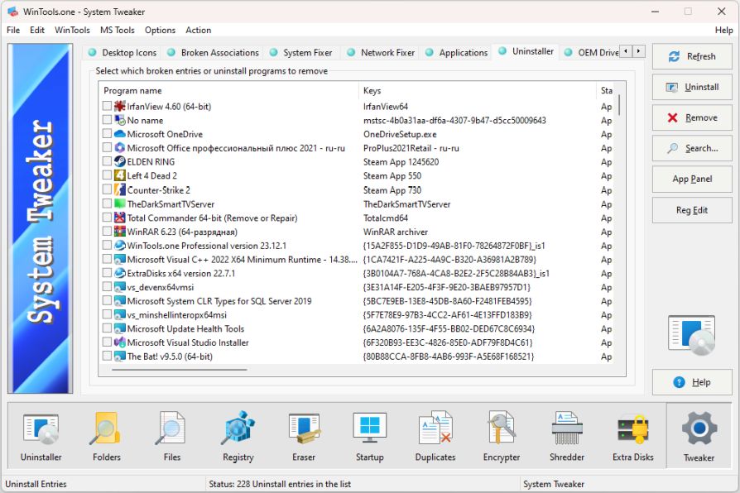The height and width of the screenshot is (493, 740).
Task: Click the TheDarkSmartTVServer green icon
Action: coord(120,203)
